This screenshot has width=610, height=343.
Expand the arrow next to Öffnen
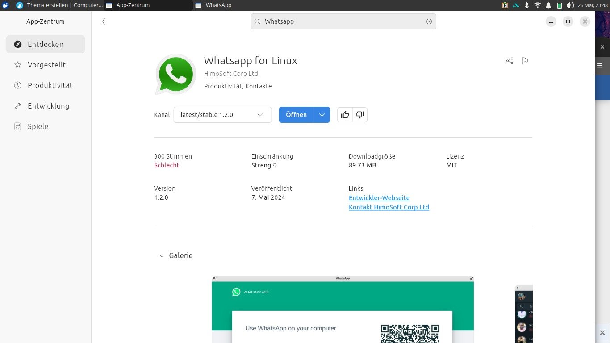coord(322,115)
